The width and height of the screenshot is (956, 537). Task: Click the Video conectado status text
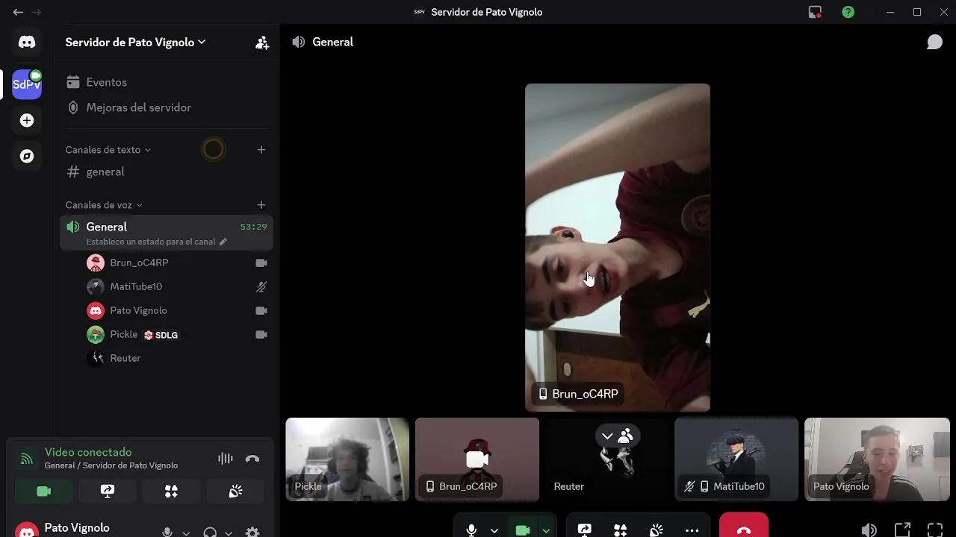(x=88, y=452)
